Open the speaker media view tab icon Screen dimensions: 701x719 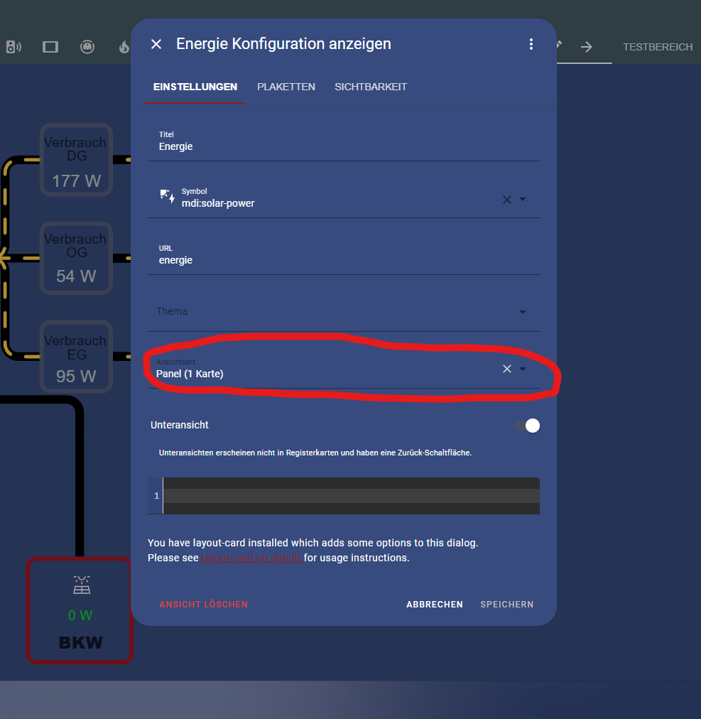(13, 47)
